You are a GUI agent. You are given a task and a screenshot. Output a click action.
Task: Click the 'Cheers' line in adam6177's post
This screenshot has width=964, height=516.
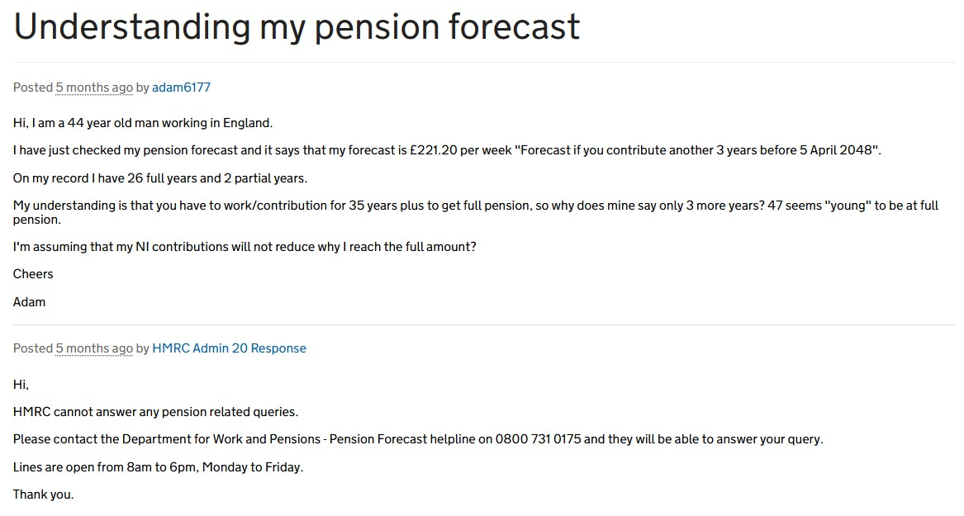point(33,274)
